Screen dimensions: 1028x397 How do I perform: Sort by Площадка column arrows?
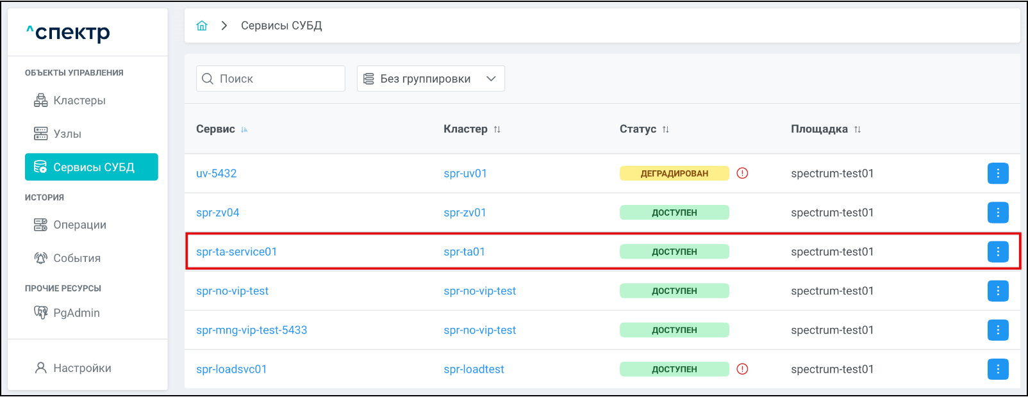pos(857,129)
